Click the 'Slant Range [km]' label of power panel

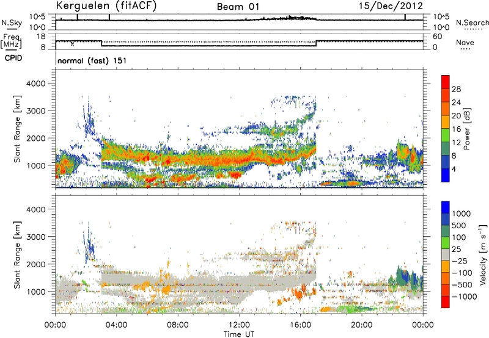[x=17, y=129]
